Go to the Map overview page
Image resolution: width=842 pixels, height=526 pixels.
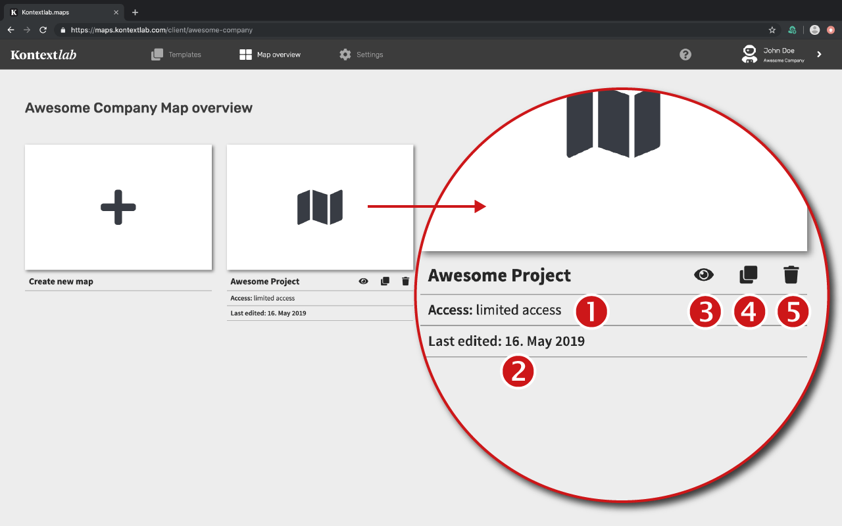[x=270, y=55]
